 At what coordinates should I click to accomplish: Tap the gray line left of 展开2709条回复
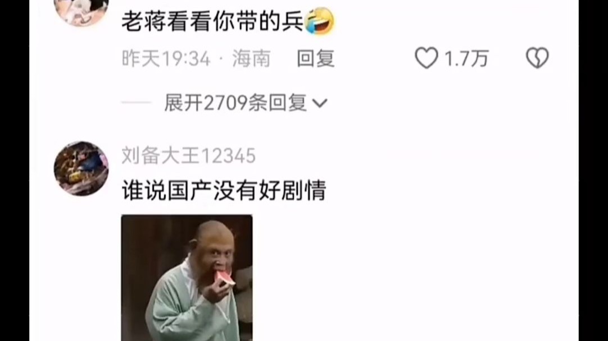pos(136,103)
